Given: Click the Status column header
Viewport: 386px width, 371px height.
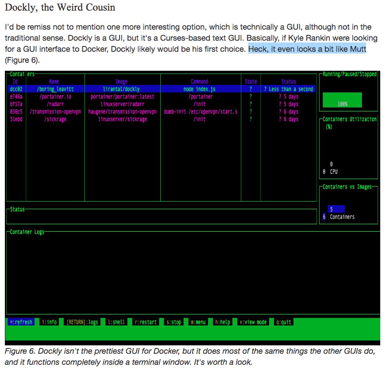Looking at the screenshot, I should [x=289, y=81].
